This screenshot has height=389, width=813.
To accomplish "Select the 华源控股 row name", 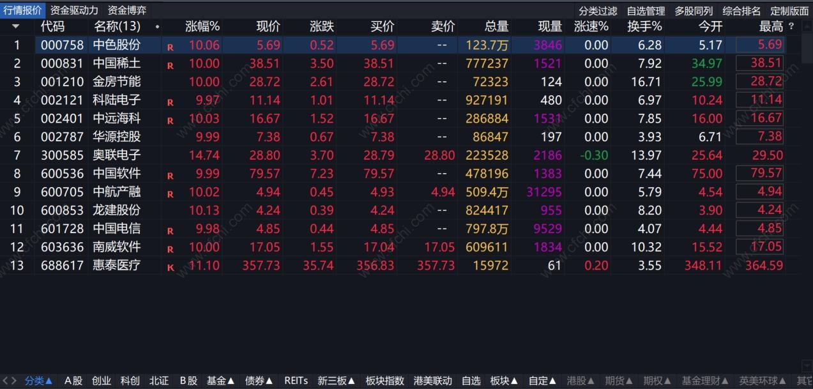I will 117,137.
